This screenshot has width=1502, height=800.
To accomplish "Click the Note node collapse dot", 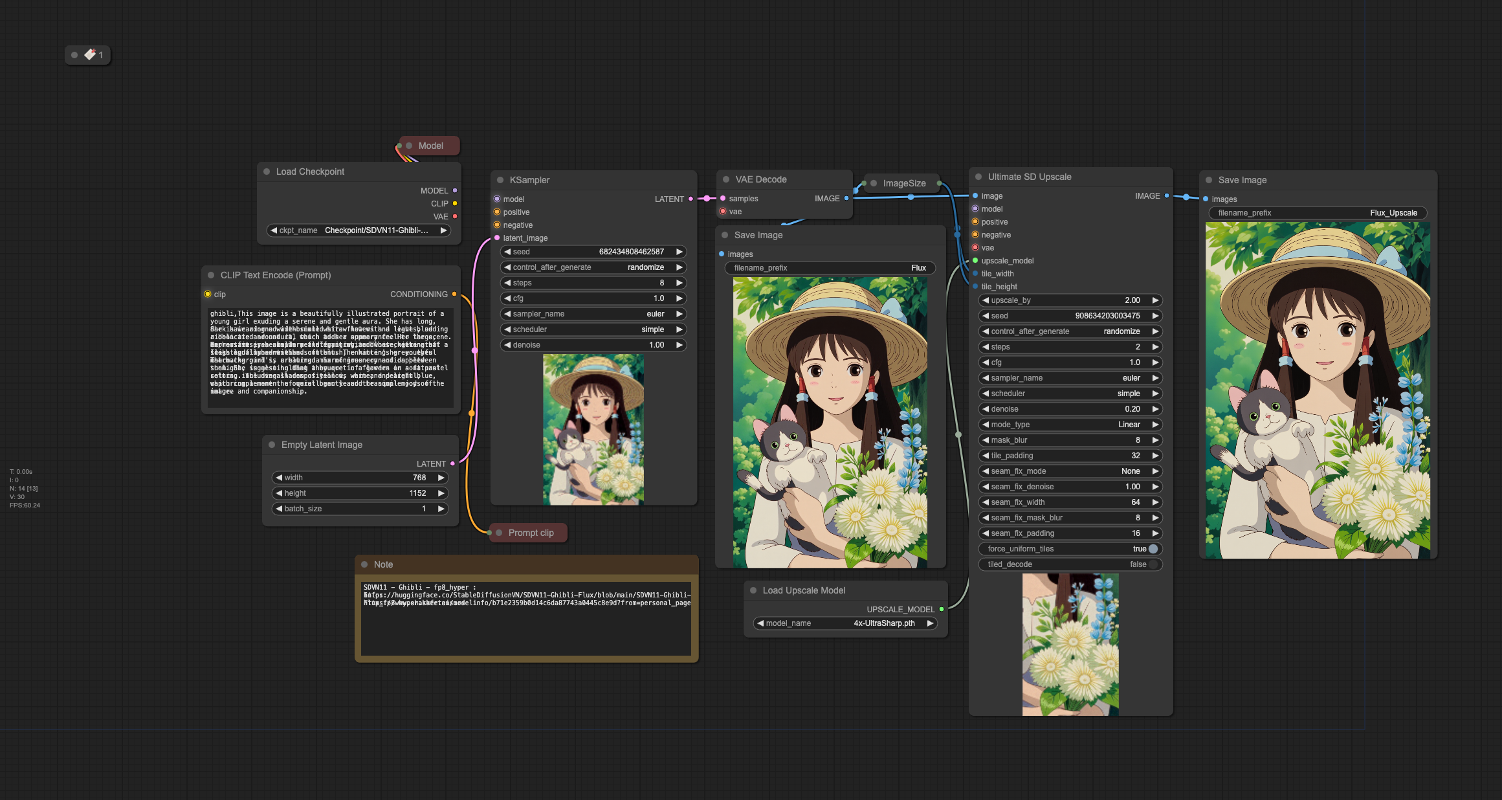I will (x=364, y=564).
